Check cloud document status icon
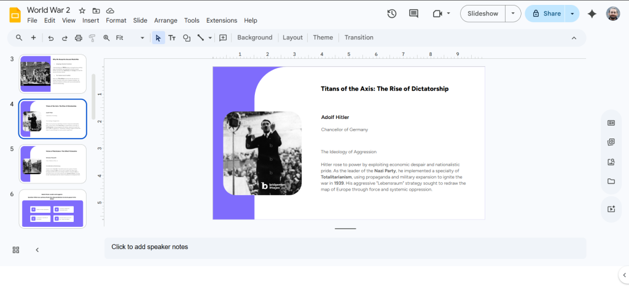The image size is (629, 287). (109, 10)
